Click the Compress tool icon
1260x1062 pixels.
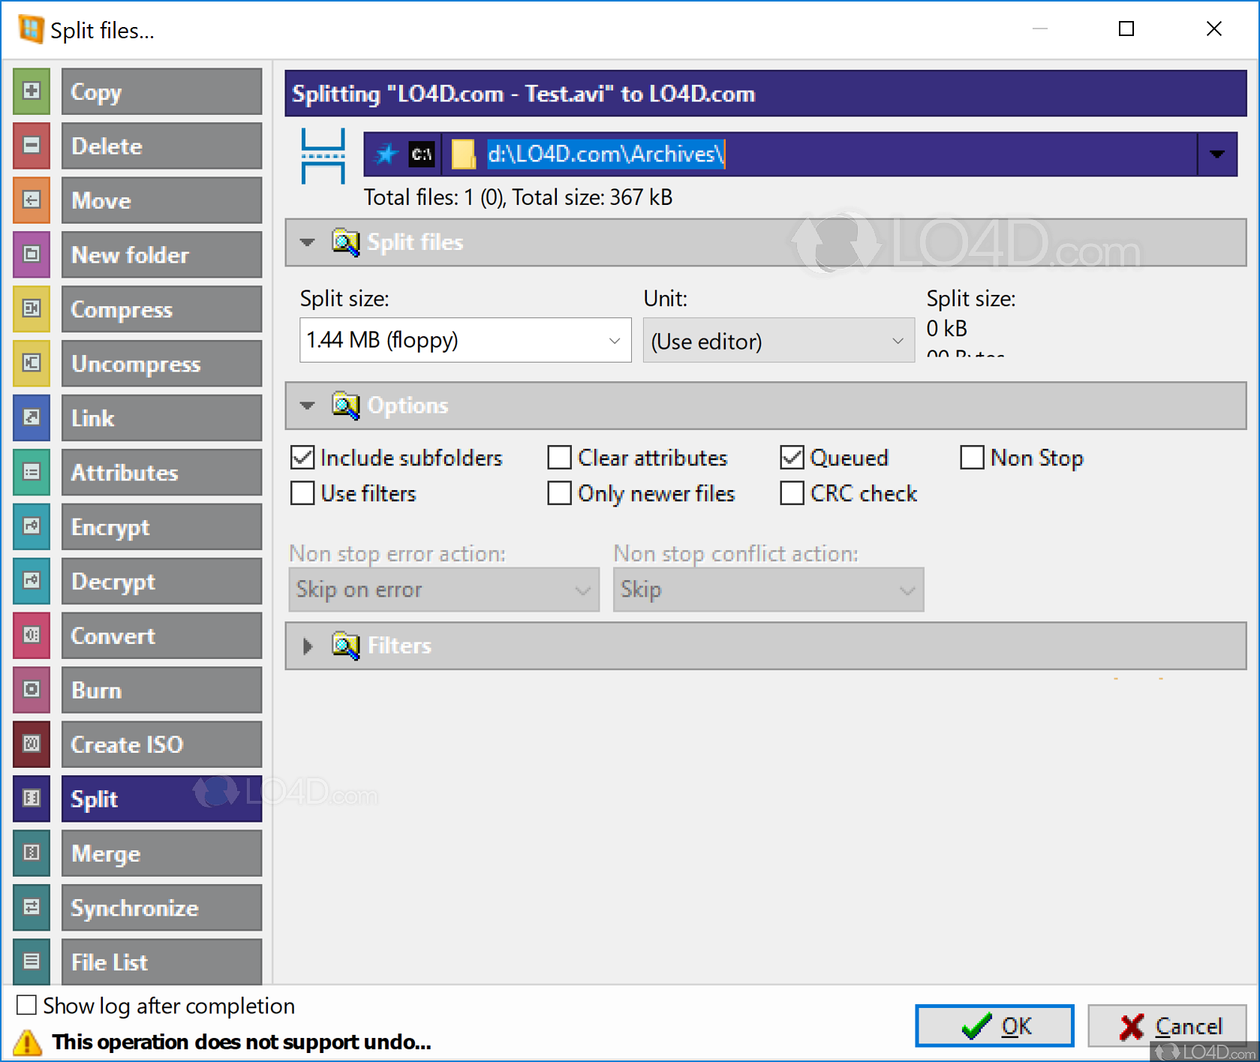point(31,309)
